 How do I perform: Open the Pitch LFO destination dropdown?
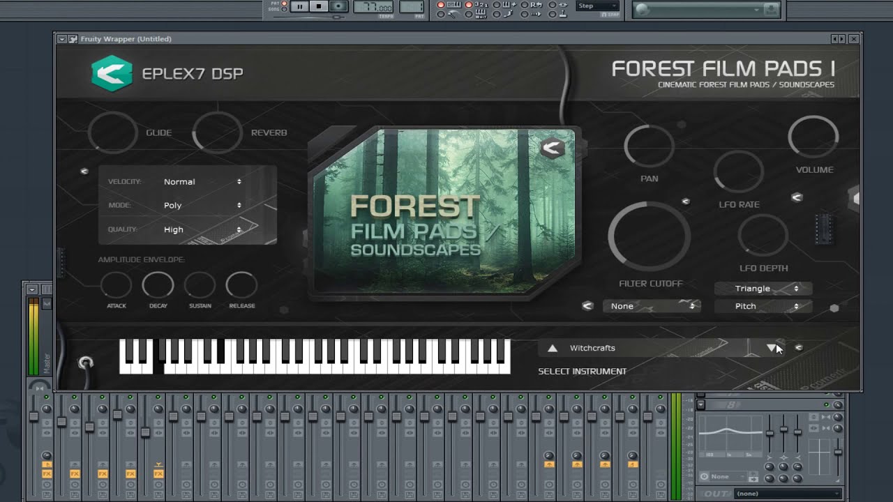pos(763,306)
